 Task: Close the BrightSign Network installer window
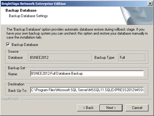[x=150, y=4]
